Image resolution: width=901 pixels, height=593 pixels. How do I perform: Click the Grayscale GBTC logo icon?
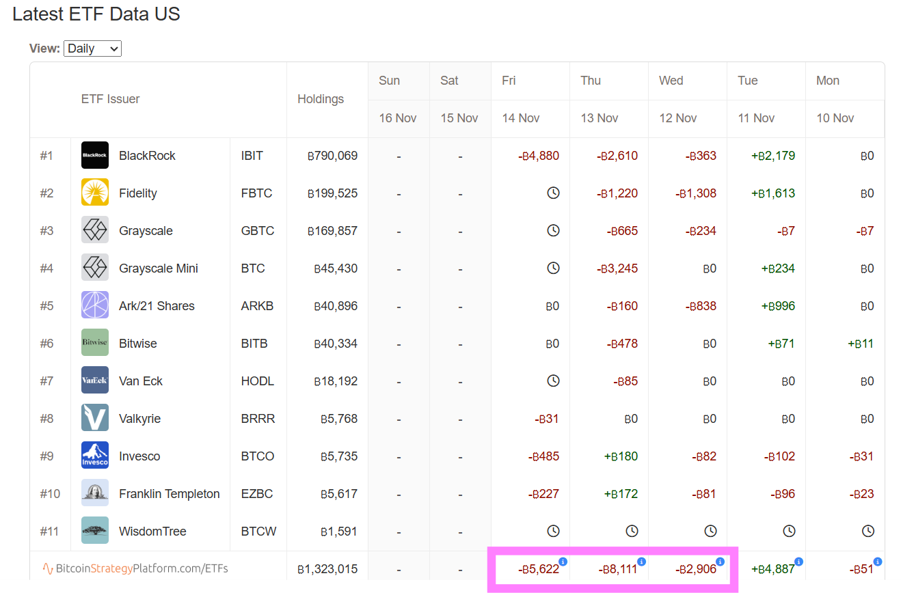95,230
